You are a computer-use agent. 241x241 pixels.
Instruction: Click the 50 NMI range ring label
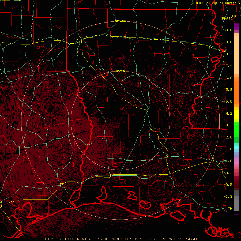(120, 71)
